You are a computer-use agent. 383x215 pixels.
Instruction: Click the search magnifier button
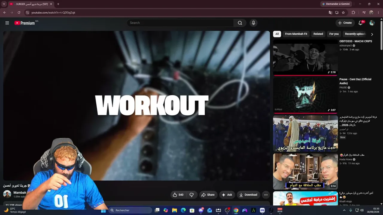pos(240,23)
